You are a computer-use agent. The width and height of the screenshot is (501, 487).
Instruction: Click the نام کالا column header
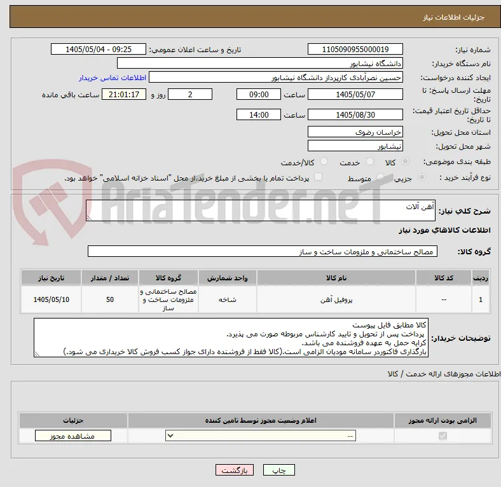(336, 278)
